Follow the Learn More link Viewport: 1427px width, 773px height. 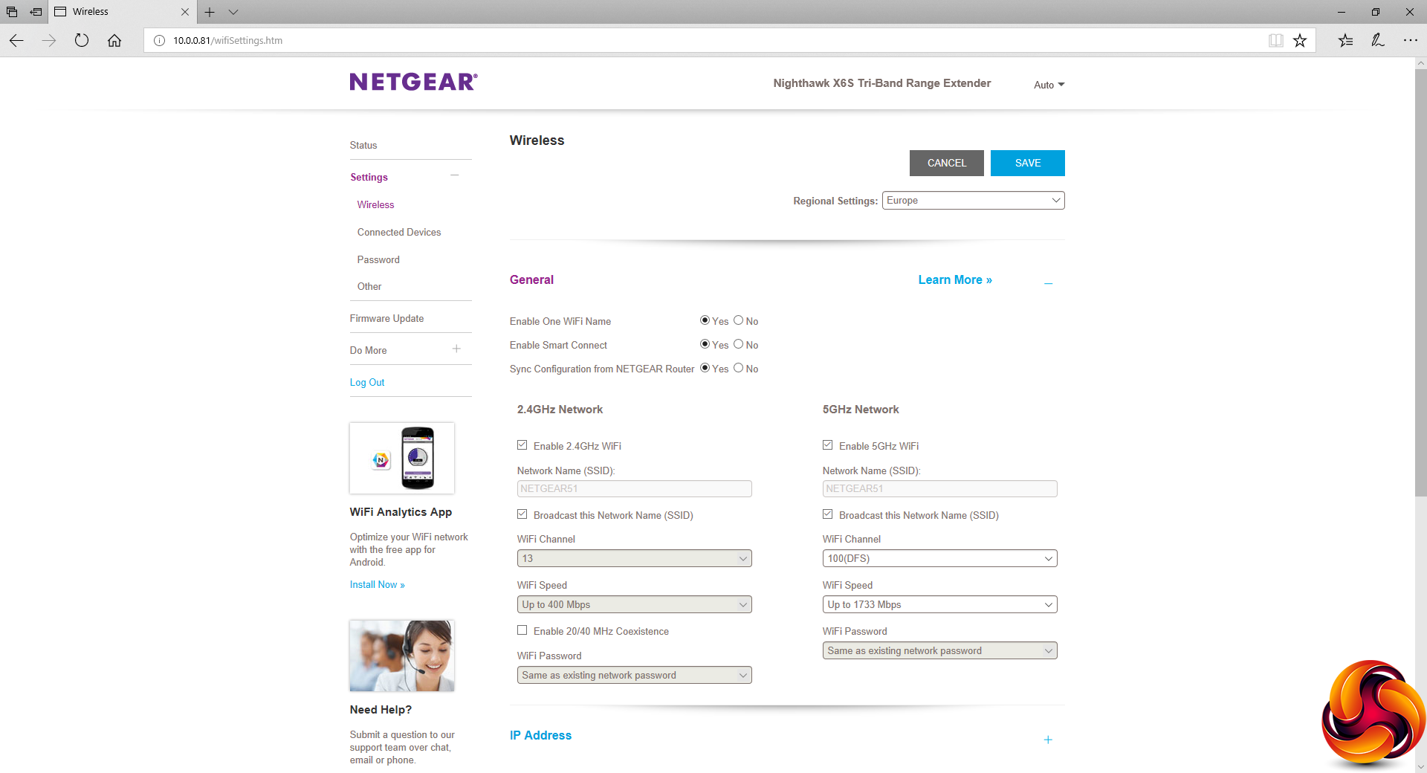(955, 279)
